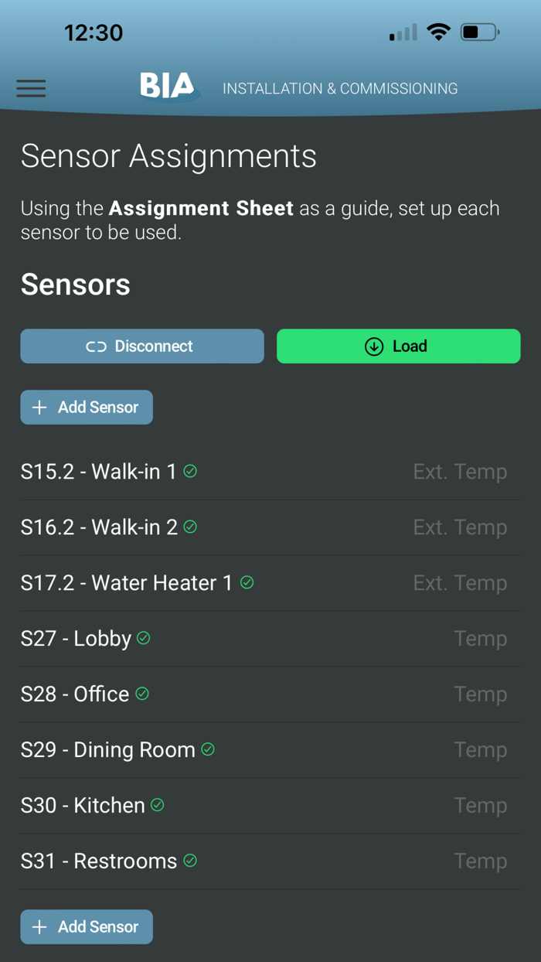Click the green checkmark beside S30 - Kitchen
The image size is (541, 962).
pyautogui.click(x=157, y=804)
